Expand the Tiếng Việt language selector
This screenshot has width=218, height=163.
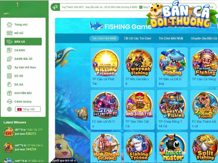[x=28, y=109]
